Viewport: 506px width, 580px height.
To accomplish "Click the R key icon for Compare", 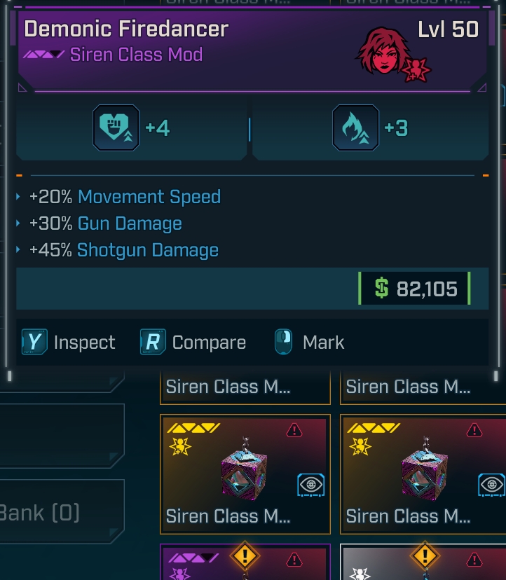I will tap(153, 343).
